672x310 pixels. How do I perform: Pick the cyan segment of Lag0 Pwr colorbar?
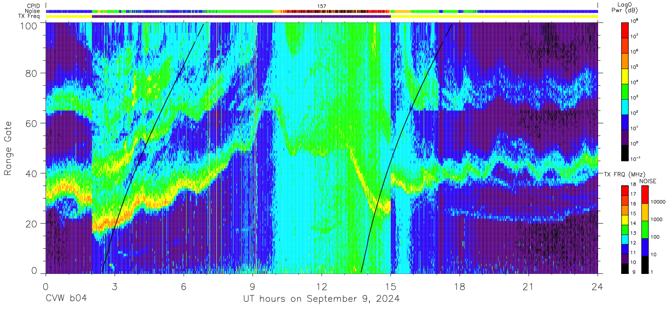coord(624,106)
